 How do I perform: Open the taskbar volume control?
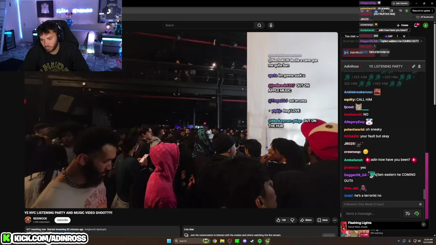tap(419, 241)
